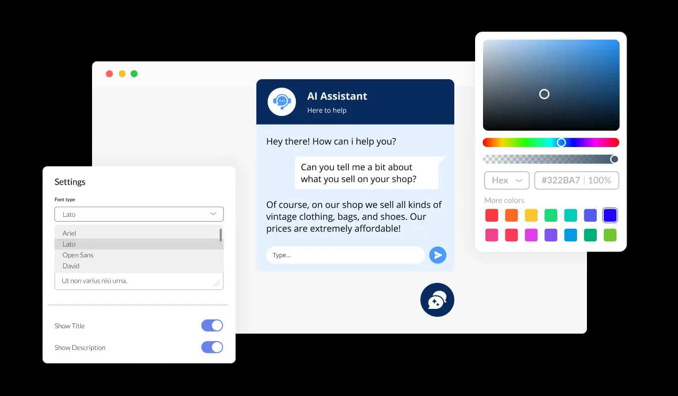Pick the selected deep blue swatch
The width and height of the screenshot is (678, 396).
[x=610, y=215]
